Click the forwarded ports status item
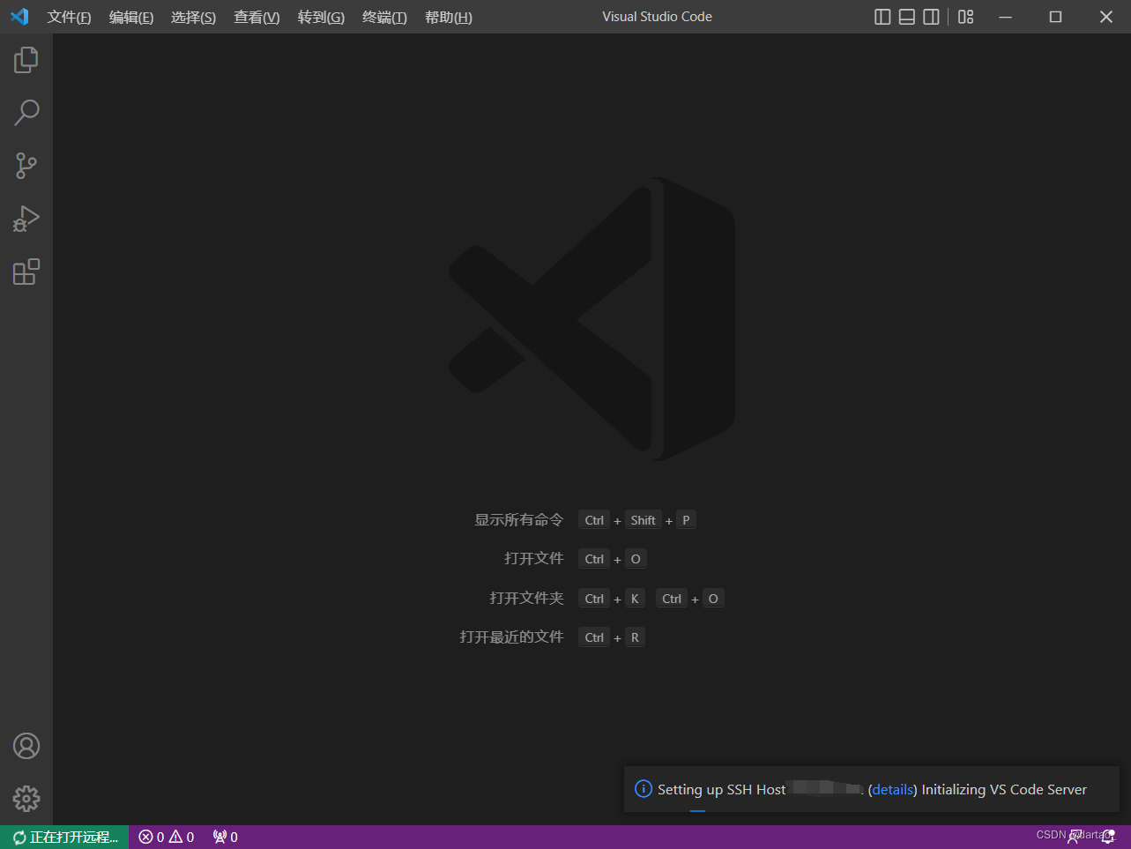This screenshot has height=849, width=1131. point(226,838)
